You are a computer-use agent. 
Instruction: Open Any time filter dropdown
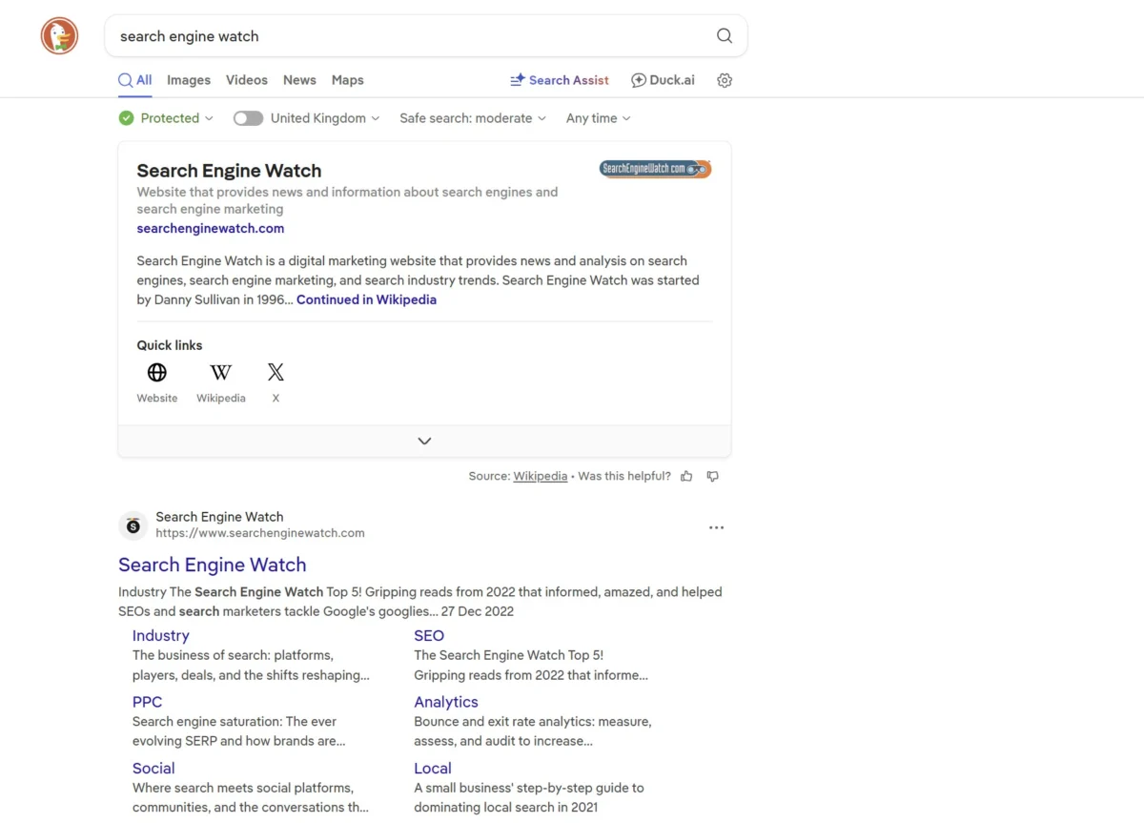pos(599,118)
